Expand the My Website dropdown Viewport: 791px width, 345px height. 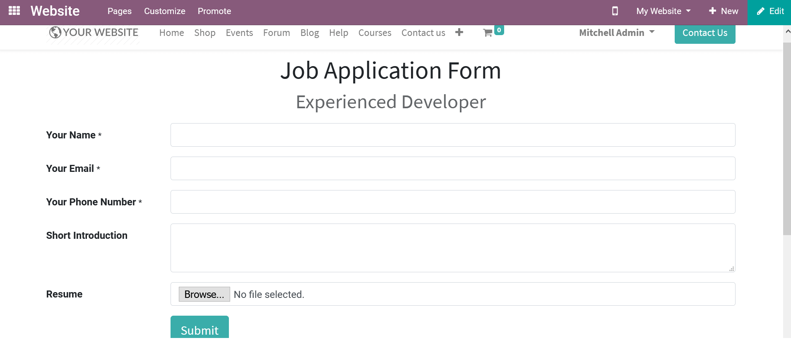pos(663,11)
